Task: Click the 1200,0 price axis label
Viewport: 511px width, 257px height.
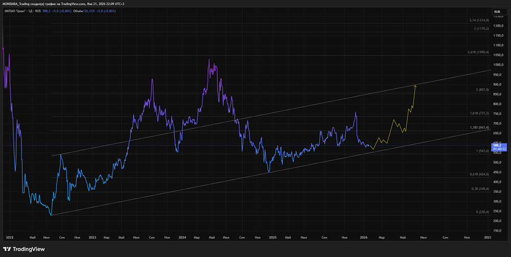Action: (x=497, y=26)
